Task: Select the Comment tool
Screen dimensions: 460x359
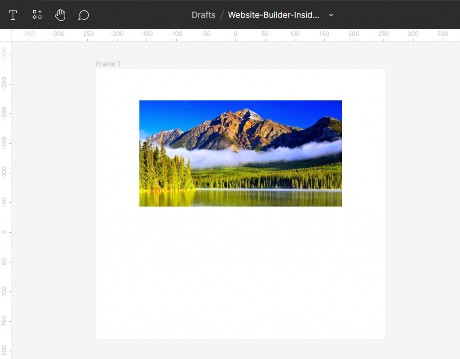Action: 84,15
